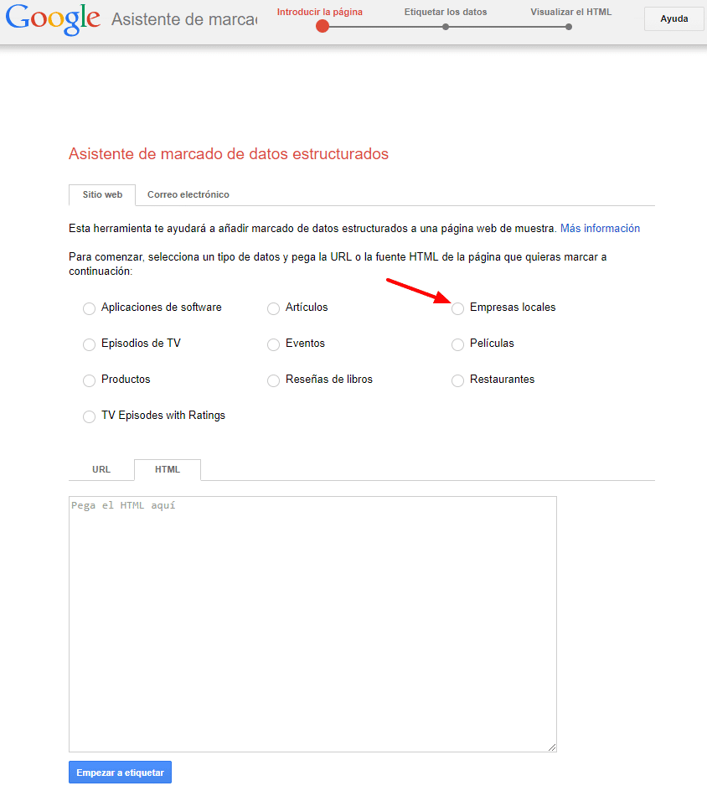
Task: Open the Ayuda help button
Action: point(674,18)
